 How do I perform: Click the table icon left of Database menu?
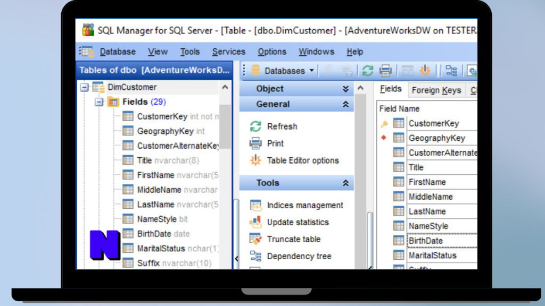[x=86, y=52]
